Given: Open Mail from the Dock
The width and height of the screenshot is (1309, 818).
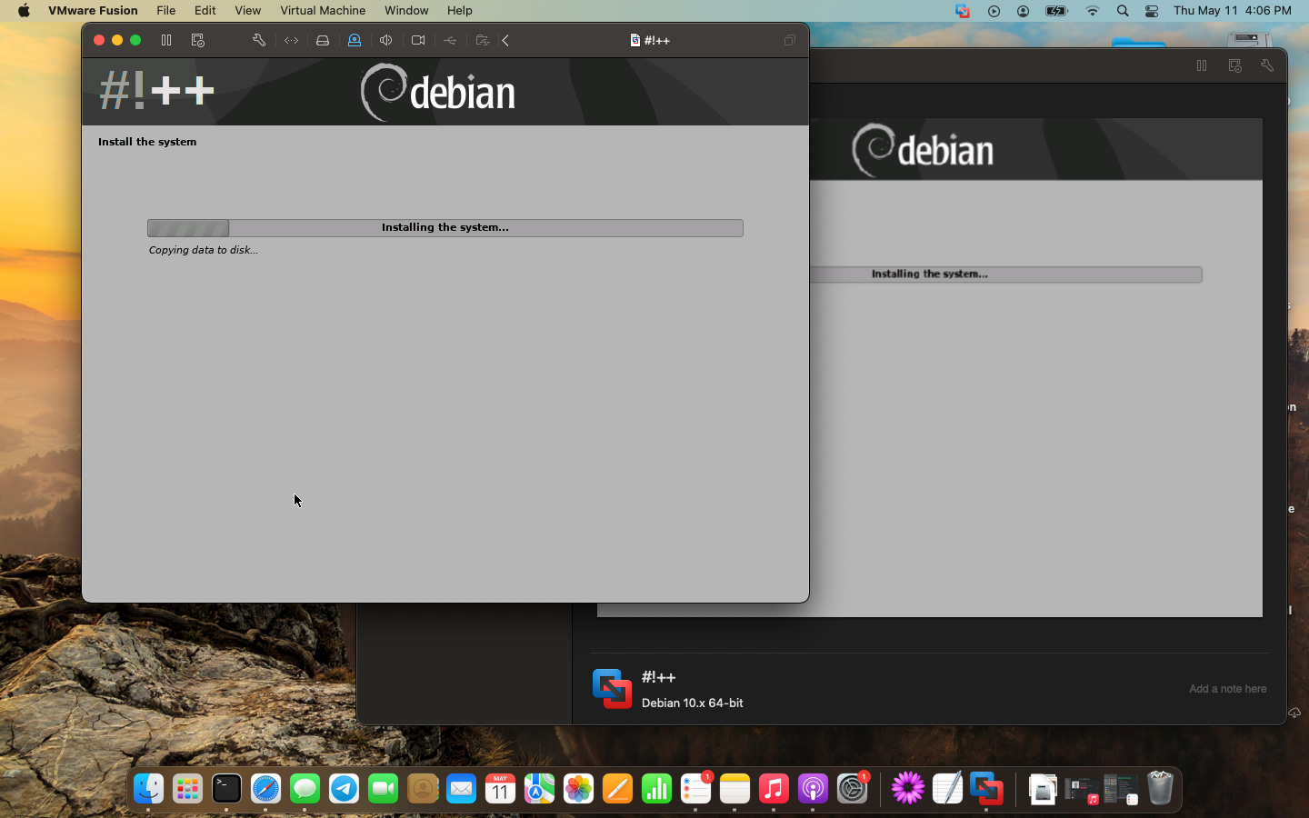Looking at the screenshot, I should coord(462,789).
